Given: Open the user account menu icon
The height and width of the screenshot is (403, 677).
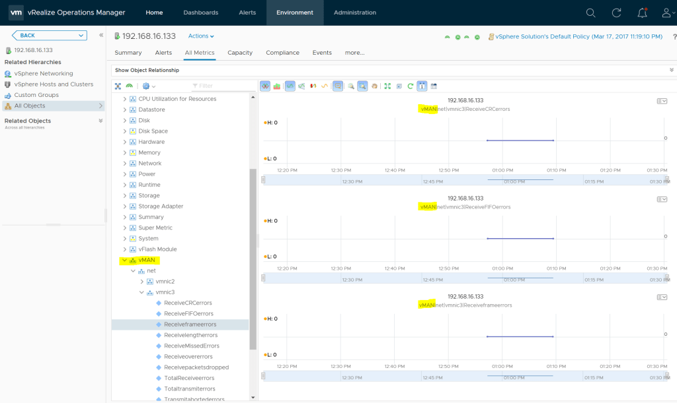Looking at the screenshot, I should coord(668,13).
